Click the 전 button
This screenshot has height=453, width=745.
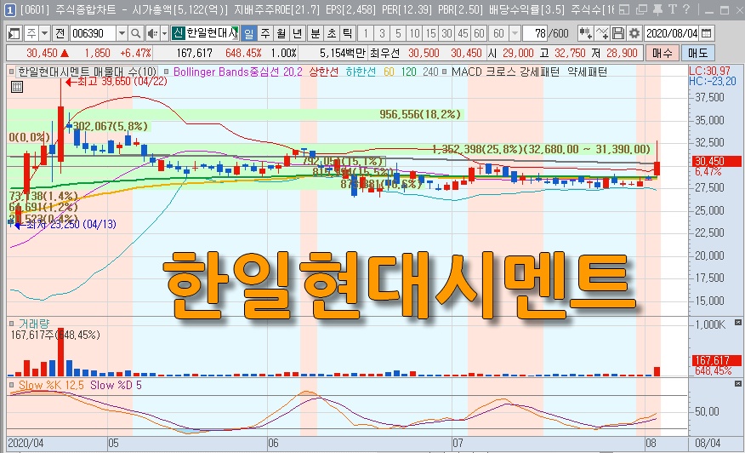[x=60, y=33]
